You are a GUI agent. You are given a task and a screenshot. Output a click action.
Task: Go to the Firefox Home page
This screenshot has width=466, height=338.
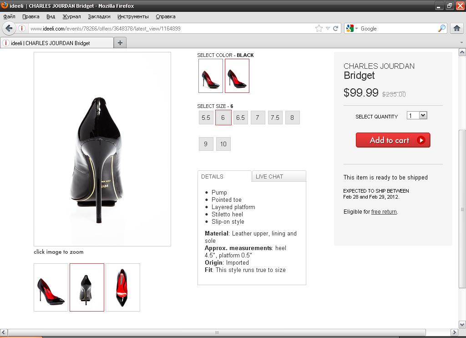point(457,29)
